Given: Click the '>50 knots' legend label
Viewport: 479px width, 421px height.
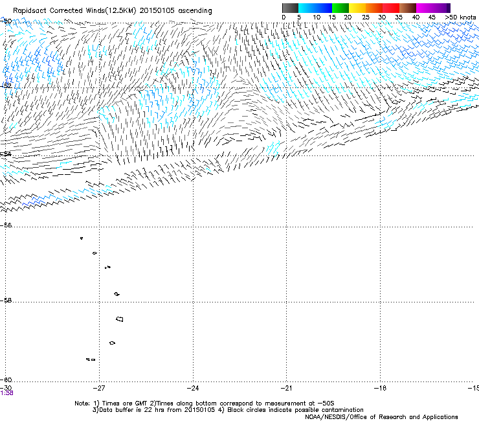Looking at the screenshot, I should click(460, 17).
